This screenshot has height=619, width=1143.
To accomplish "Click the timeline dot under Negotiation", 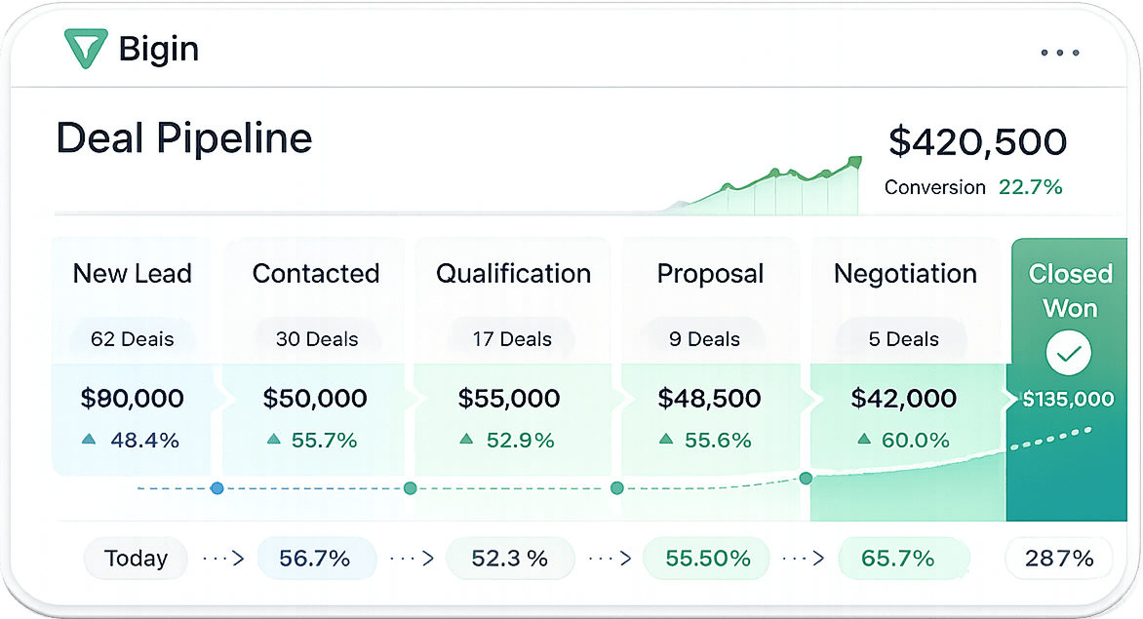I will point(806,479).
